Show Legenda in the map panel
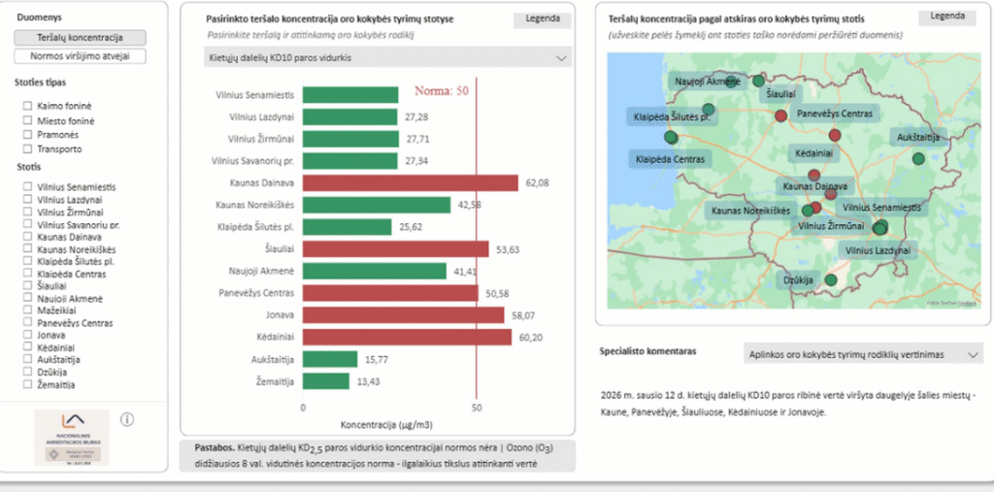The height and width of the screenshot is (492, 994). coord(946,16)
